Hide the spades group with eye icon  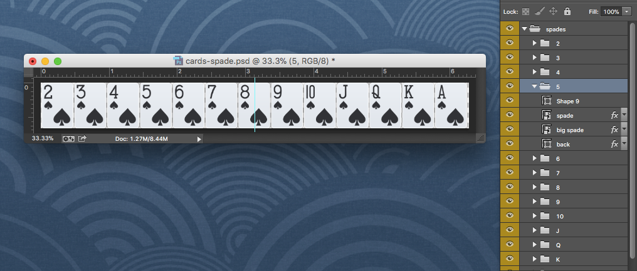pos(510,29)
